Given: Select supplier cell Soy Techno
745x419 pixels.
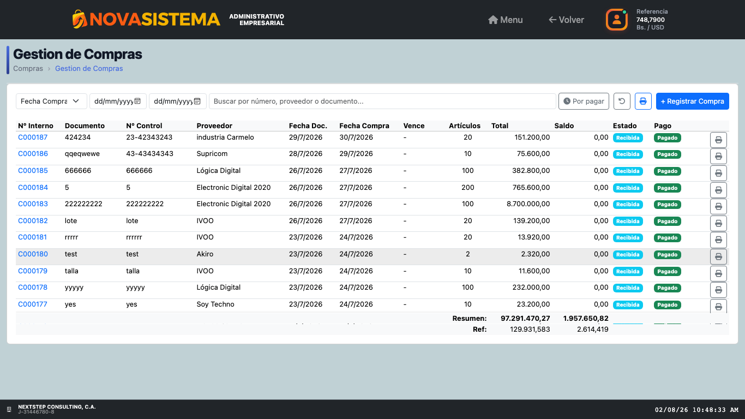Looking at the screenshot, I should pos(215,304).
